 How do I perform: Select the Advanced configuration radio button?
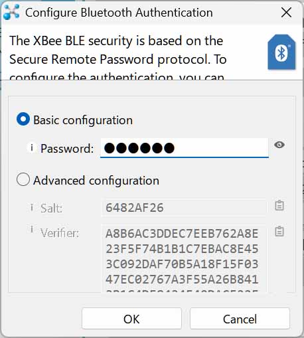[23, 179]
